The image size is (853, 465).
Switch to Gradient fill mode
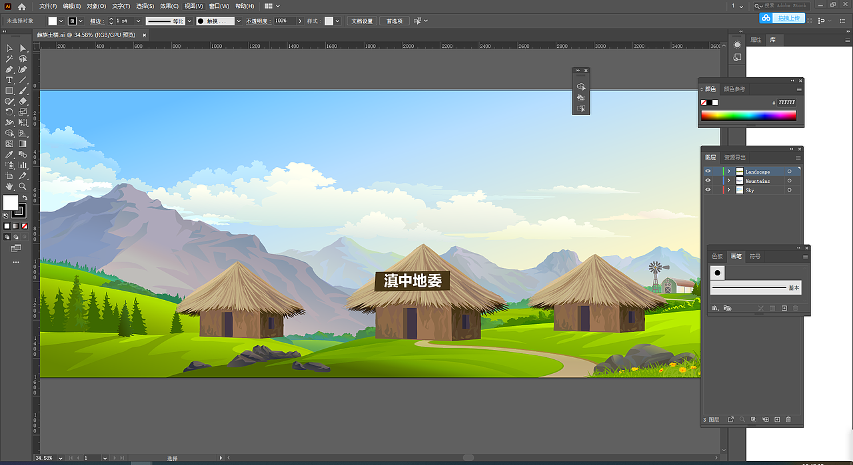(15, 226)
